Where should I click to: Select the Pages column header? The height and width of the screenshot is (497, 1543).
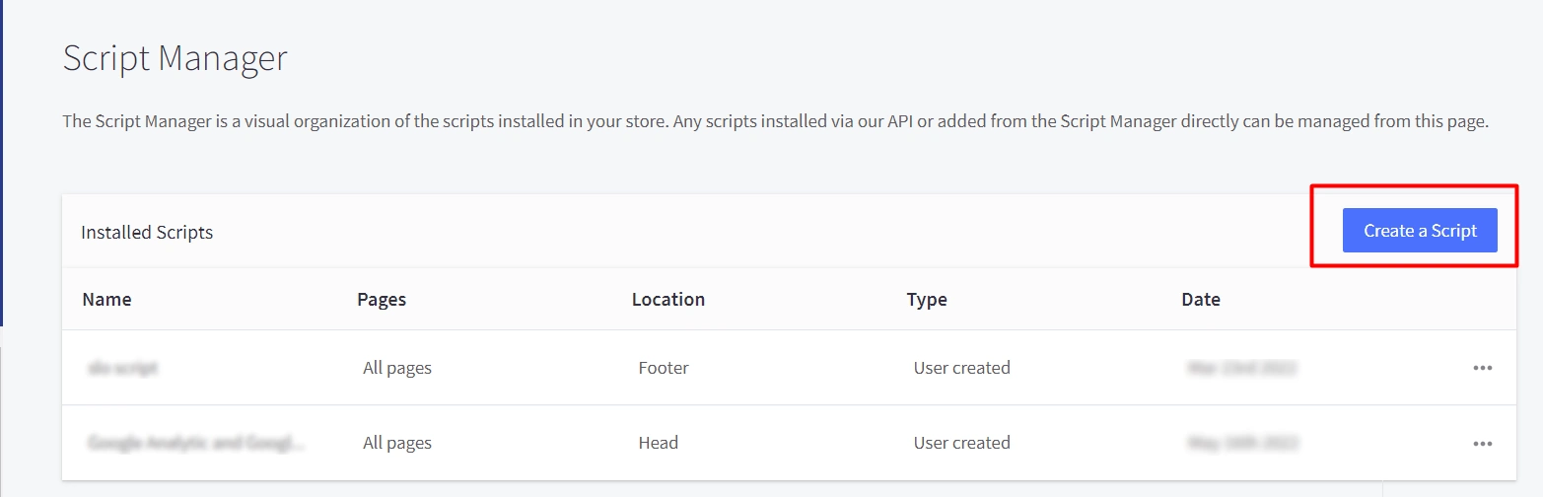point(382,299)
